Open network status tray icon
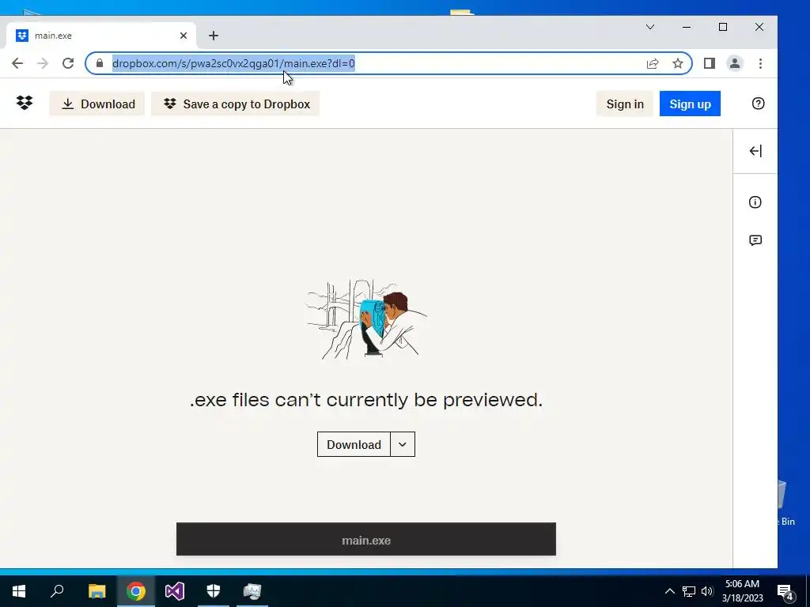 [689, 591]
